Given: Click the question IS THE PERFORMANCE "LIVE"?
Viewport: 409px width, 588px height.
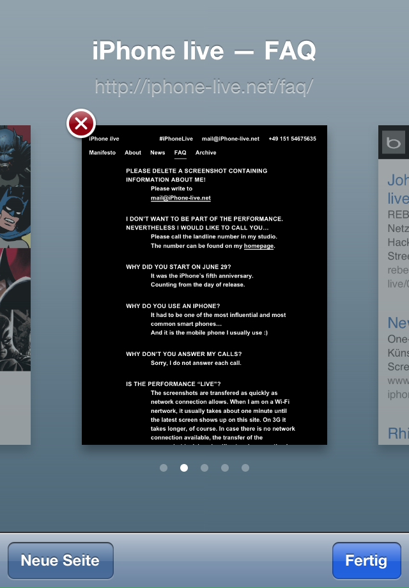Looking at the screenshot, I should (173, 384).
